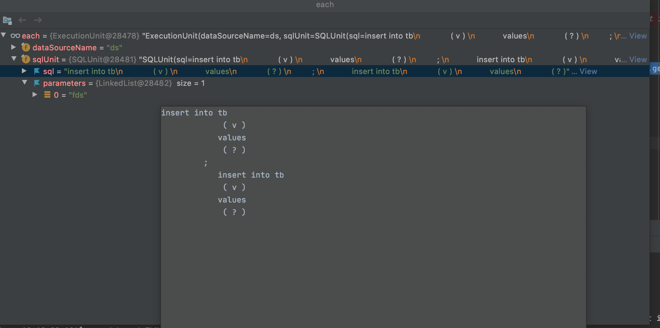Click the flag icon next to sql variable
The image size is (660, 328).
pyautogui.click(x=36, y=71)
